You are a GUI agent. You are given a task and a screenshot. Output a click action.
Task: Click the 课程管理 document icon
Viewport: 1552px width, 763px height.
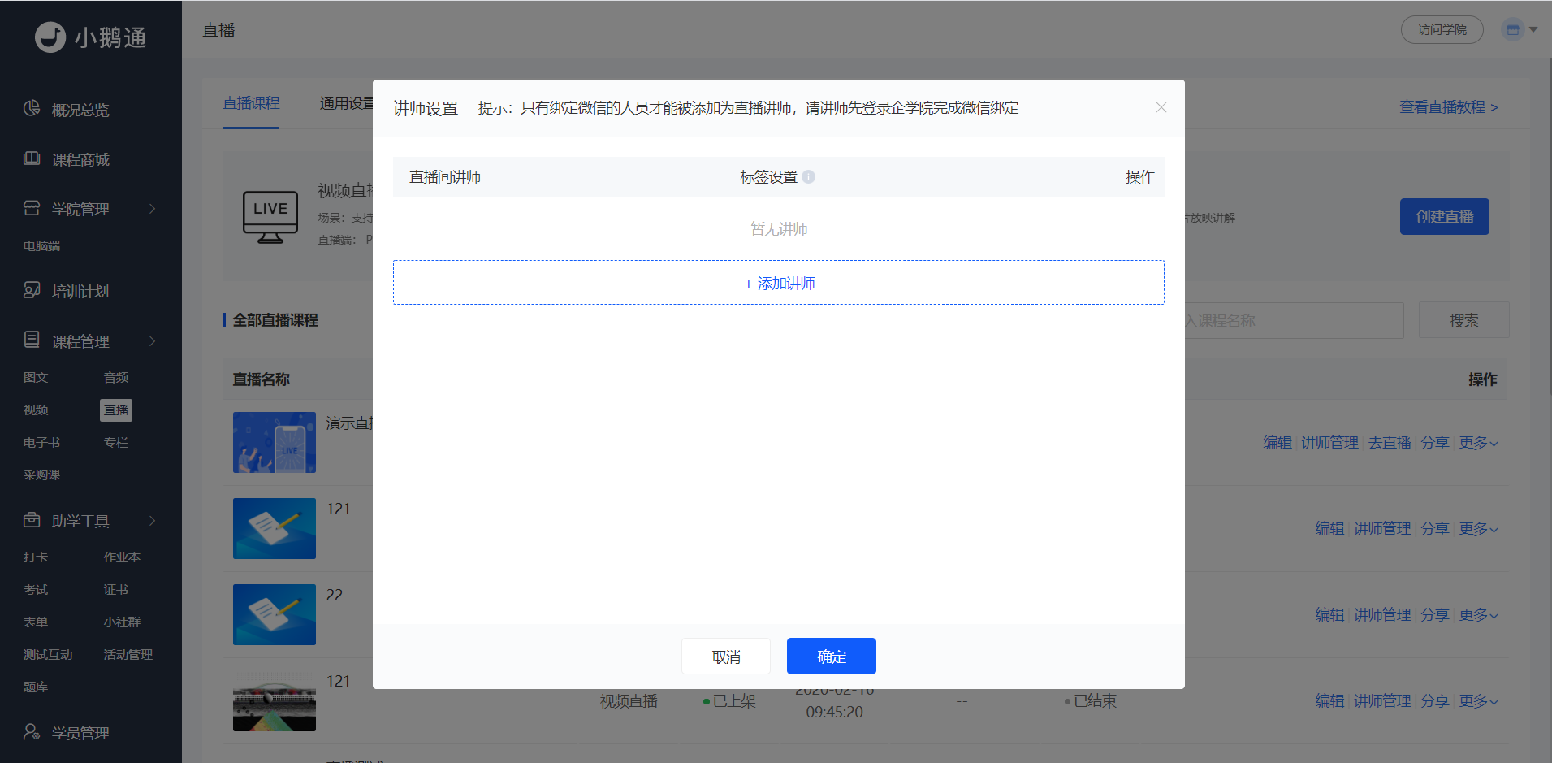tap(32, 340)
